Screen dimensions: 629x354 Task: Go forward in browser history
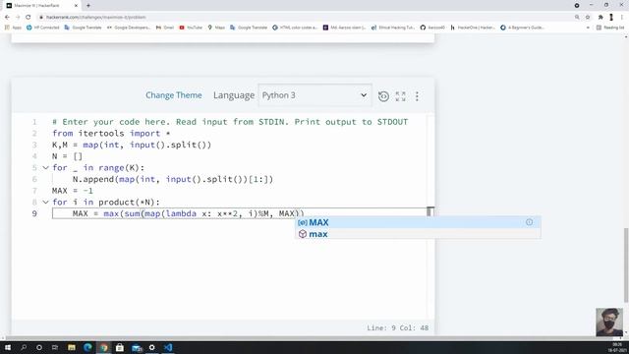18,18
